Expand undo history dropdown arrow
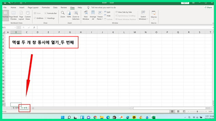This screenshot has height=121, width=216. tap(12, 3)
